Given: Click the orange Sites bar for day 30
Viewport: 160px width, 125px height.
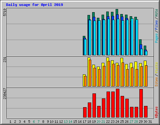Looking at the screenshot, I should pyautogui.click(x=146, y=76).
